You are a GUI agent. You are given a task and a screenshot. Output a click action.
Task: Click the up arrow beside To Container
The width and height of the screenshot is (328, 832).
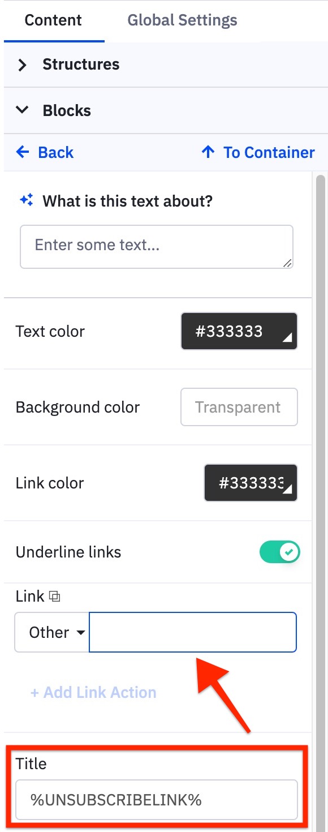point(208,152)
